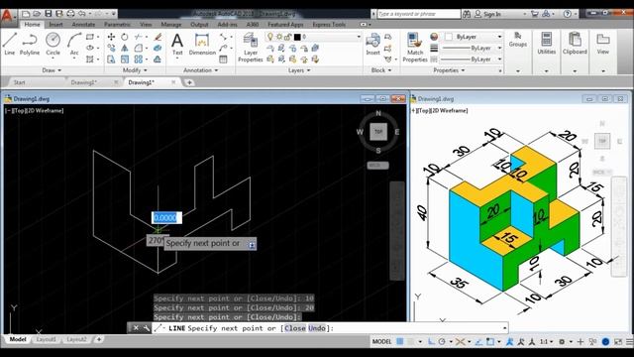Expand the Modify panel dropdown
The width and height of the screenshot is (634, 357).
coord(135,70)
